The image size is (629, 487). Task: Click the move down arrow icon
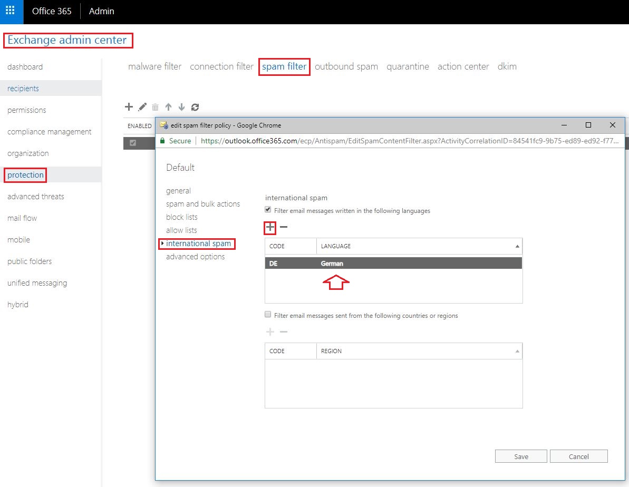click(182, 107)
